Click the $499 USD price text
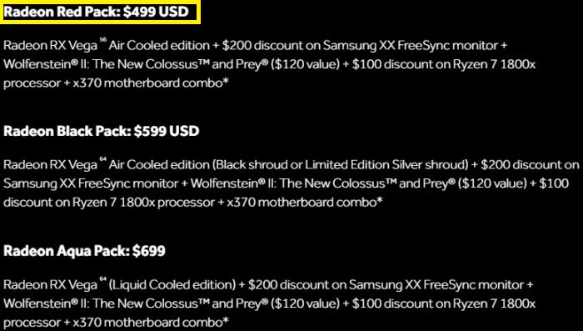This screenshot has height=331, width=583. click(x=157, y=12)
